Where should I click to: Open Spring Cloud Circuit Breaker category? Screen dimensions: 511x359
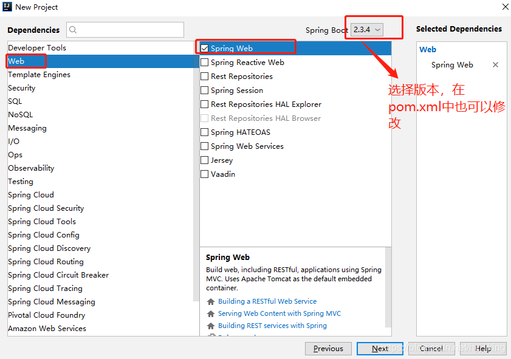click(x=101, y=275)
